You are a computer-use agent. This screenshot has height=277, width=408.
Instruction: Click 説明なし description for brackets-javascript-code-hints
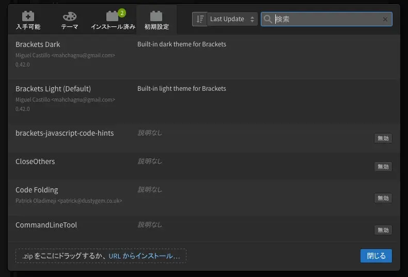coord(150,133)
